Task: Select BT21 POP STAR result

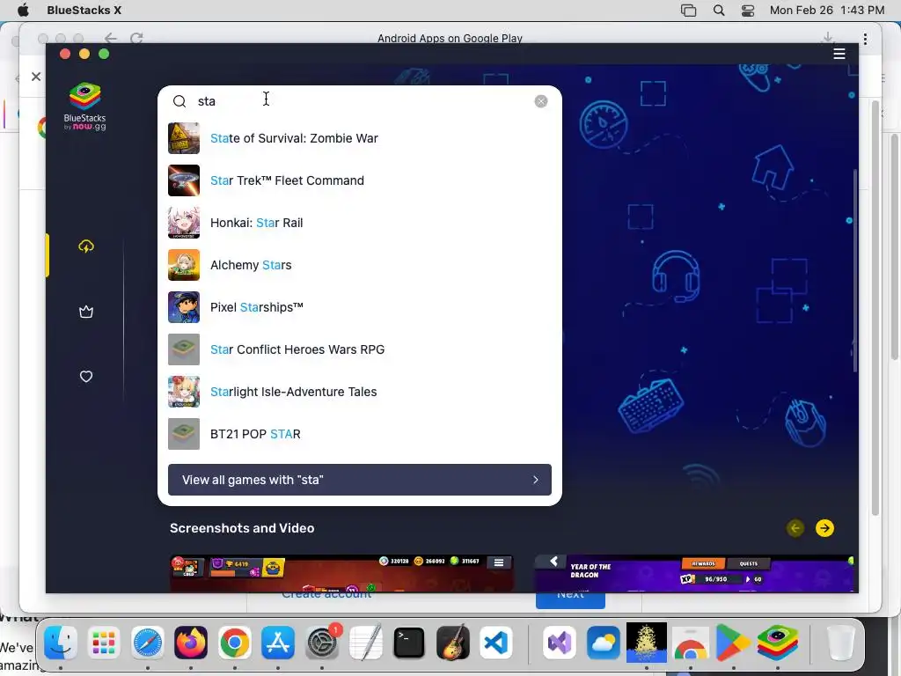Action: [x=360, y=434]
